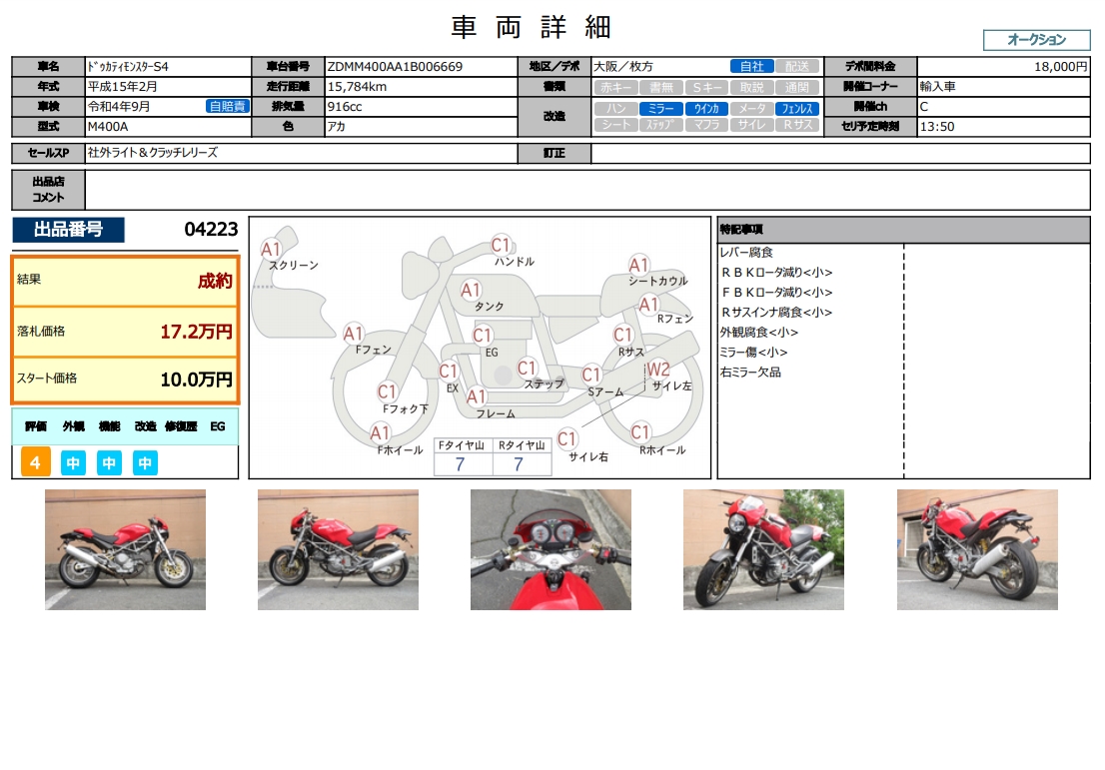Click the 出品店コメント comment field
This screenshot has height=770, width=1105.
click(x=587, y=190)
